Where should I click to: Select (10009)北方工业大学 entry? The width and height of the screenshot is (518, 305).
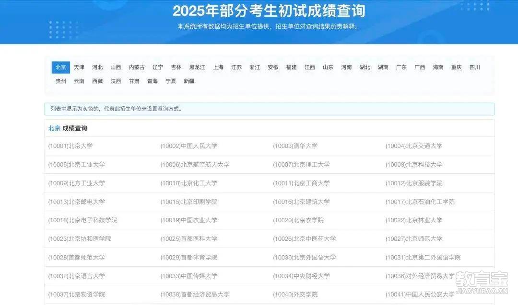pyautogui.click(x=77, y=183)
